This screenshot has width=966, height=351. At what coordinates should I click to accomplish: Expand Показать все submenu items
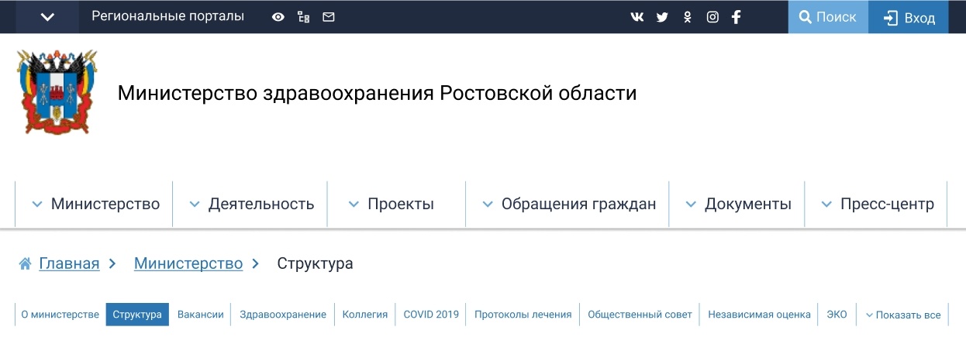(x=902, y=315)
